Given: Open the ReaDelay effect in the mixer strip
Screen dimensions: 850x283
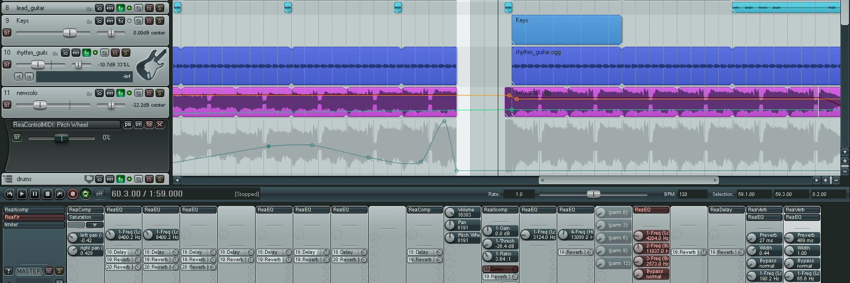Looking at the screenshot, I should coord(727,210).
